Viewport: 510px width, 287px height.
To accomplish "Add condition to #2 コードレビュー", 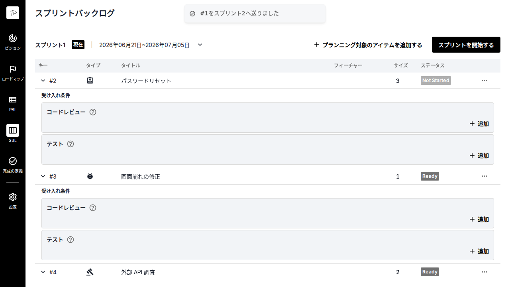I will click(479, 124).
